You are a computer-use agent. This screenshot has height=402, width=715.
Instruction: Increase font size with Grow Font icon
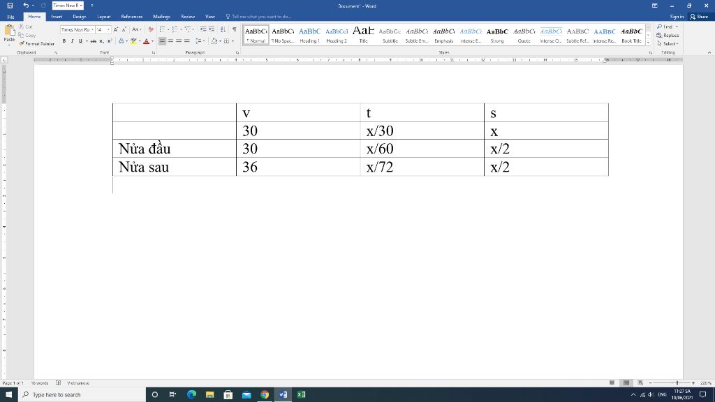point(116,29)
